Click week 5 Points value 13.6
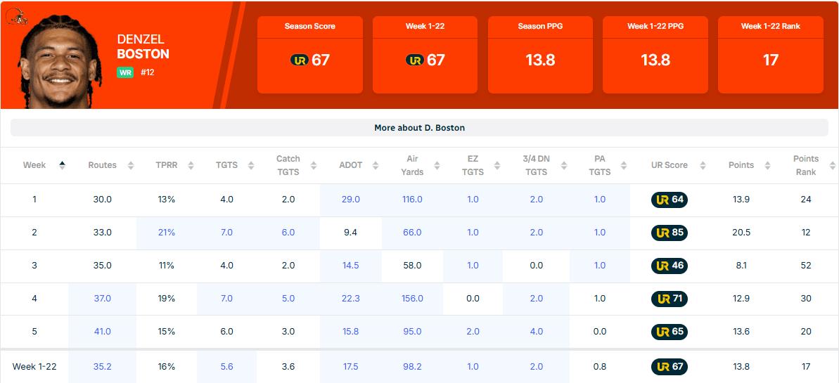 (x=741, y=332)
